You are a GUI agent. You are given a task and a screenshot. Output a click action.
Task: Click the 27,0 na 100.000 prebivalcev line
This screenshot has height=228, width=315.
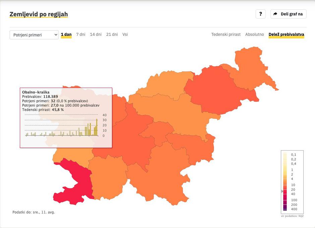point(61,105)
